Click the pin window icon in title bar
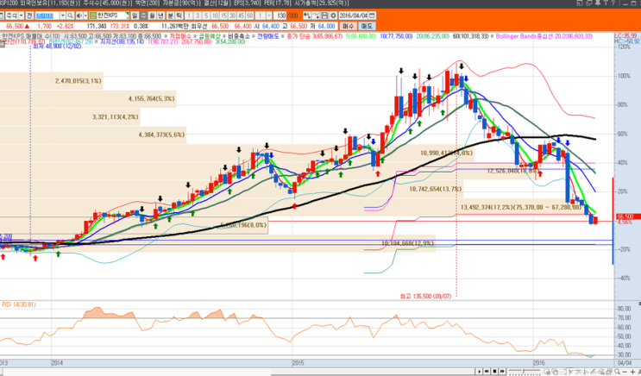The width and height of the screenshot is (641, 376). coord(597,3)
